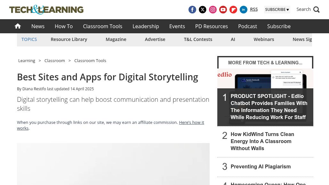Open the Flipboard social icon

coord(233,10)
